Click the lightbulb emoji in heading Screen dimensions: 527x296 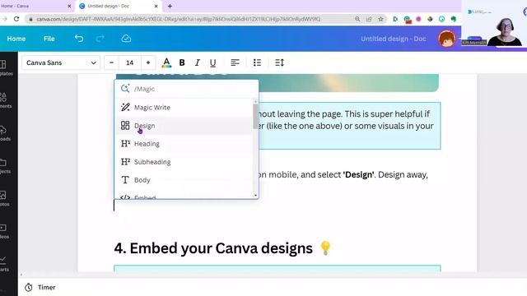point(325,248)
